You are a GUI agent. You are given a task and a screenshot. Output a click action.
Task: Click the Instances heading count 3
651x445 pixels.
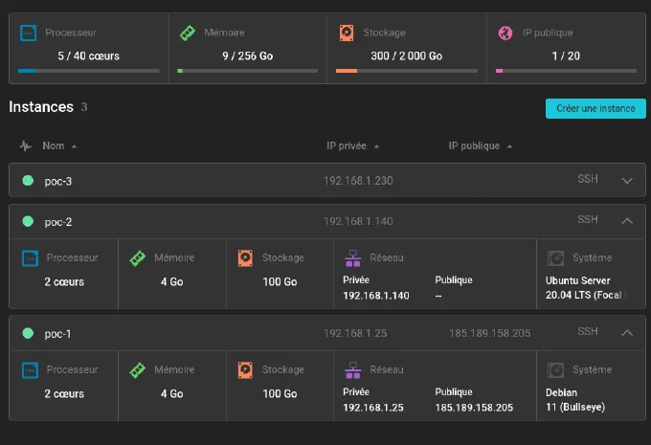84,107
